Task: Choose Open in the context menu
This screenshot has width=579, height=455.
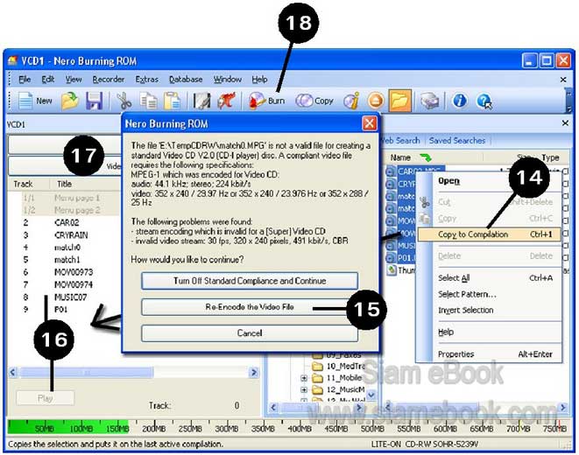Action: click(x=489, y=181)
